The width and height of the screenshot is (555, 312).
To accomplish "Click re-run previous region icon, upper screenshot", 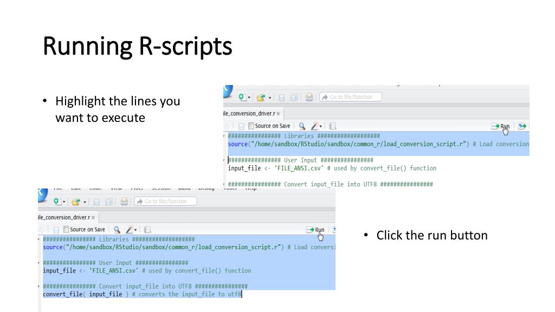I will (x=522, y=126).
